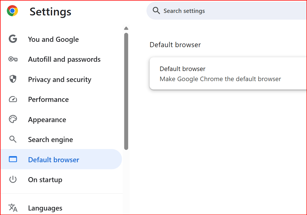Click the Search settings input field

225,11
